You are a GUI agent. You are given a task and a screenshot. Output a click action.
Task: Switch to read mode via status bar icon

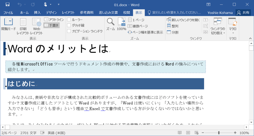click(x=180, y=133)
